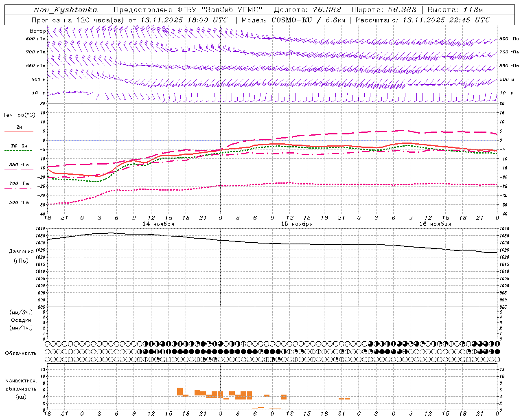This screenshot has width=521, height=417.
Task: Click the left '500 м' wind level label
Action: pos(39,79)
